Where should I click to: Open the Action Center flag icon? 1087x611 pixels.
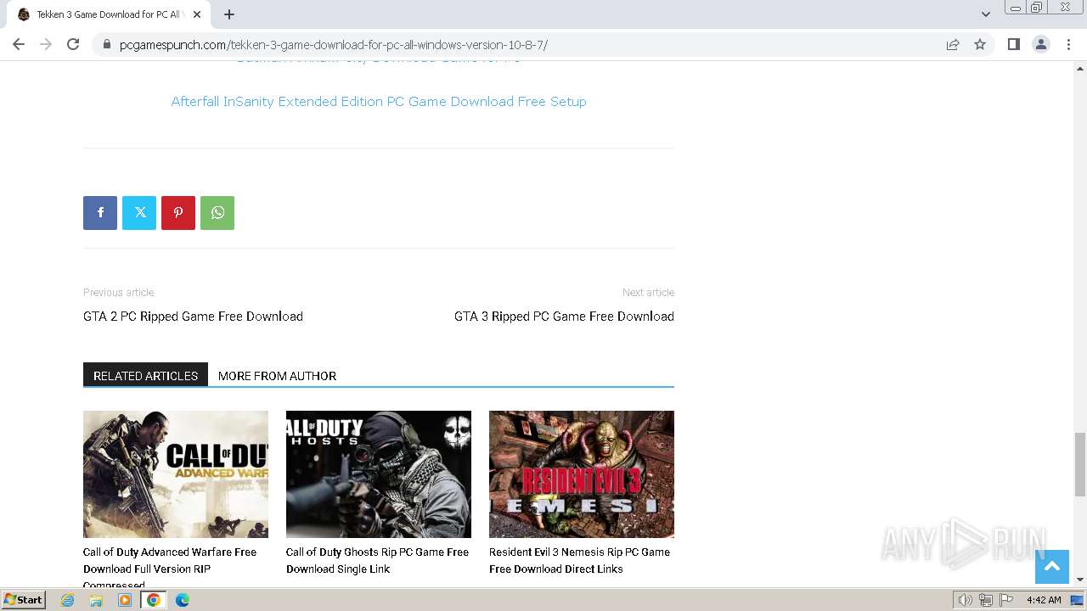tap(1006, 600)
